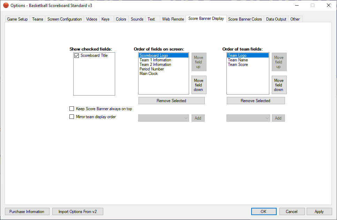This screenshot has width=337, height=220.
Task: Uncheck the Scoreboard Title checkbox
Action: click(77, 55)
